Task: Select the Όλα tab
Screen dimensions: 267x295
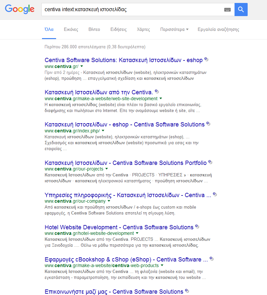Action: (49, 30)
